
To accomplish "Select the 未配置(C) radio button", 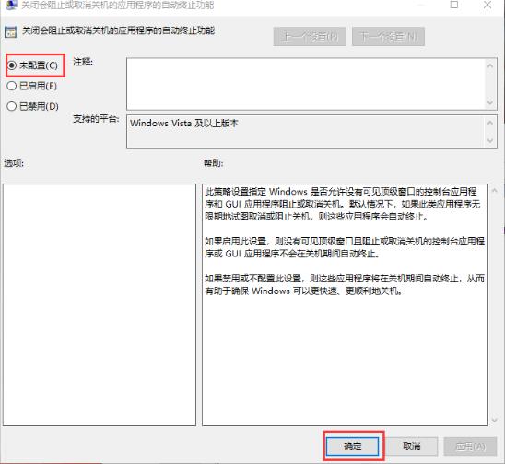I will pyautogui.click(x=32, y=65).
